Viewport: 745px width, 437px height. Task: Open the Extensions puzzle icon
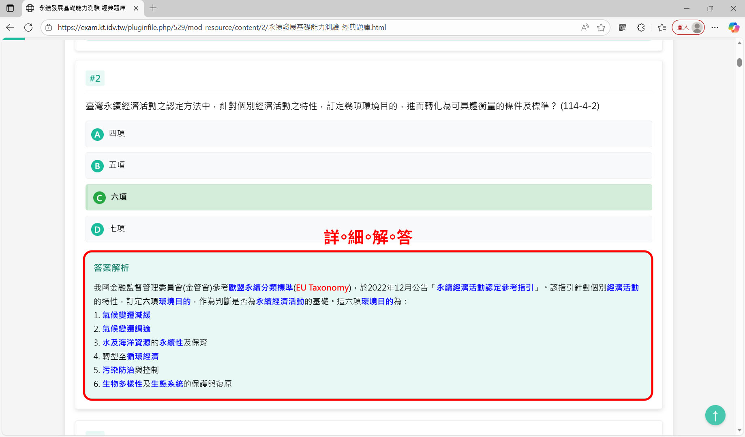[x=641, y=28]
